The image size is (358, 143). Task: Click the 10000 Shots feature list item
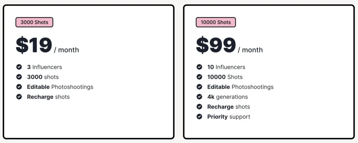[225, 77]
